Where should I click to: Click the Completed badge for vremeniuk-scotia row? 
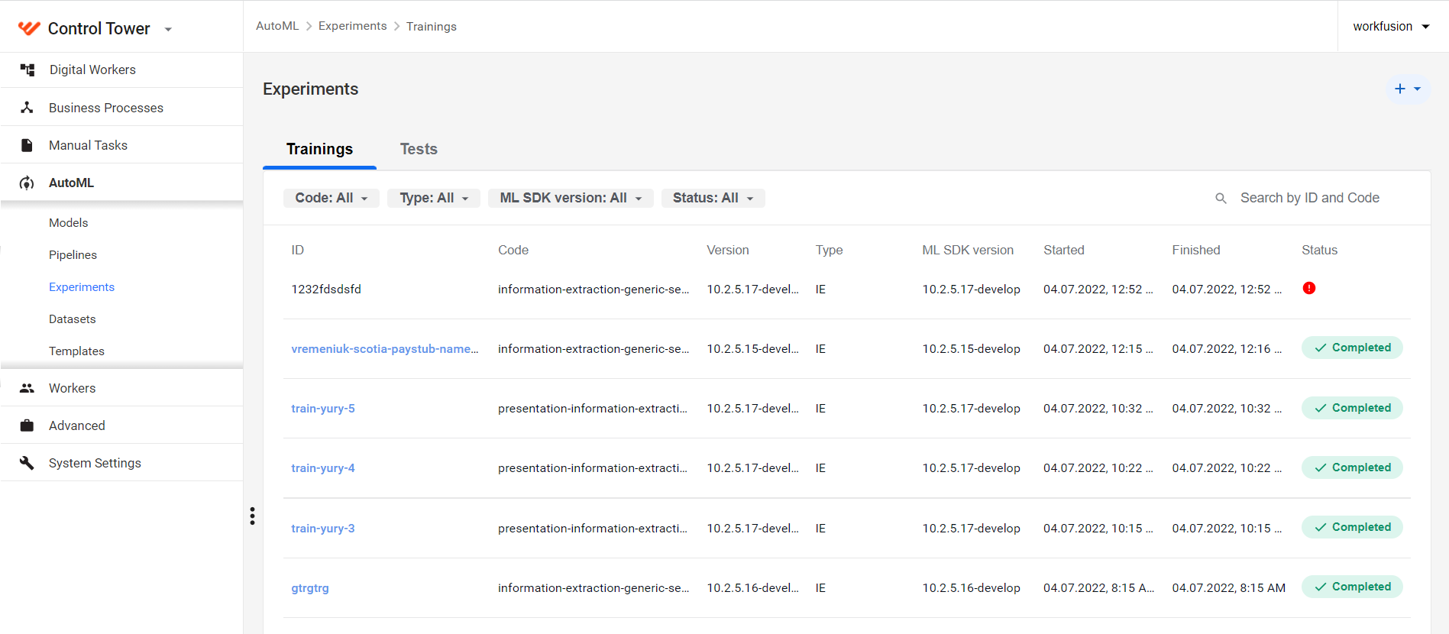click(x=1352, y=348)
